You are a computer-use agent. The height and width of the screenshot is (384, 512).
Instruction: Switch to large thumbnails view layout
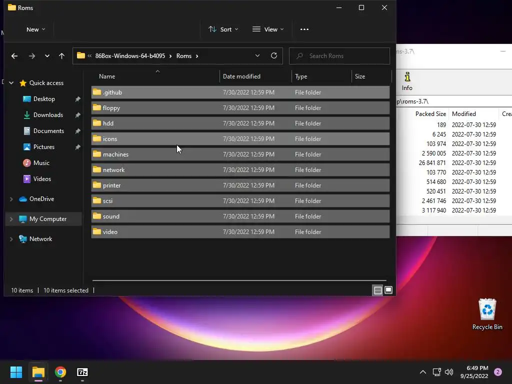click(x=388, y=290)
